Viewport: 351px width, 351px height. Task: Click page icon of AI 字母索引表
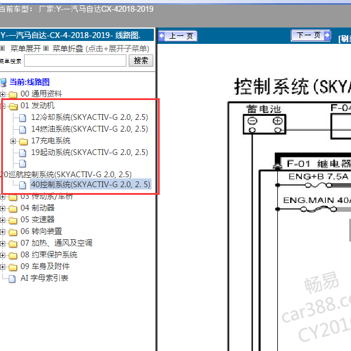[12, 278]
